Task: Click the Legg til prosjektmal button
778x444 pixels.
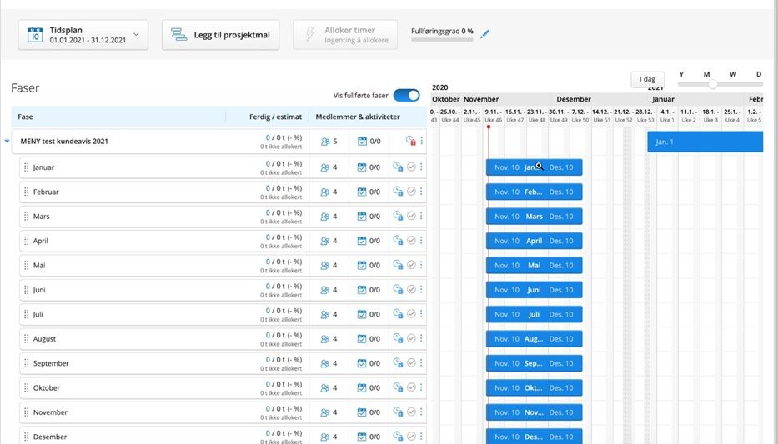Action: (220, 35)
